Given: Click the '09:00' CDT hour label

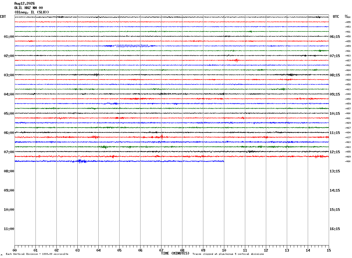Looking at the screenshot, I should (9, 190).
